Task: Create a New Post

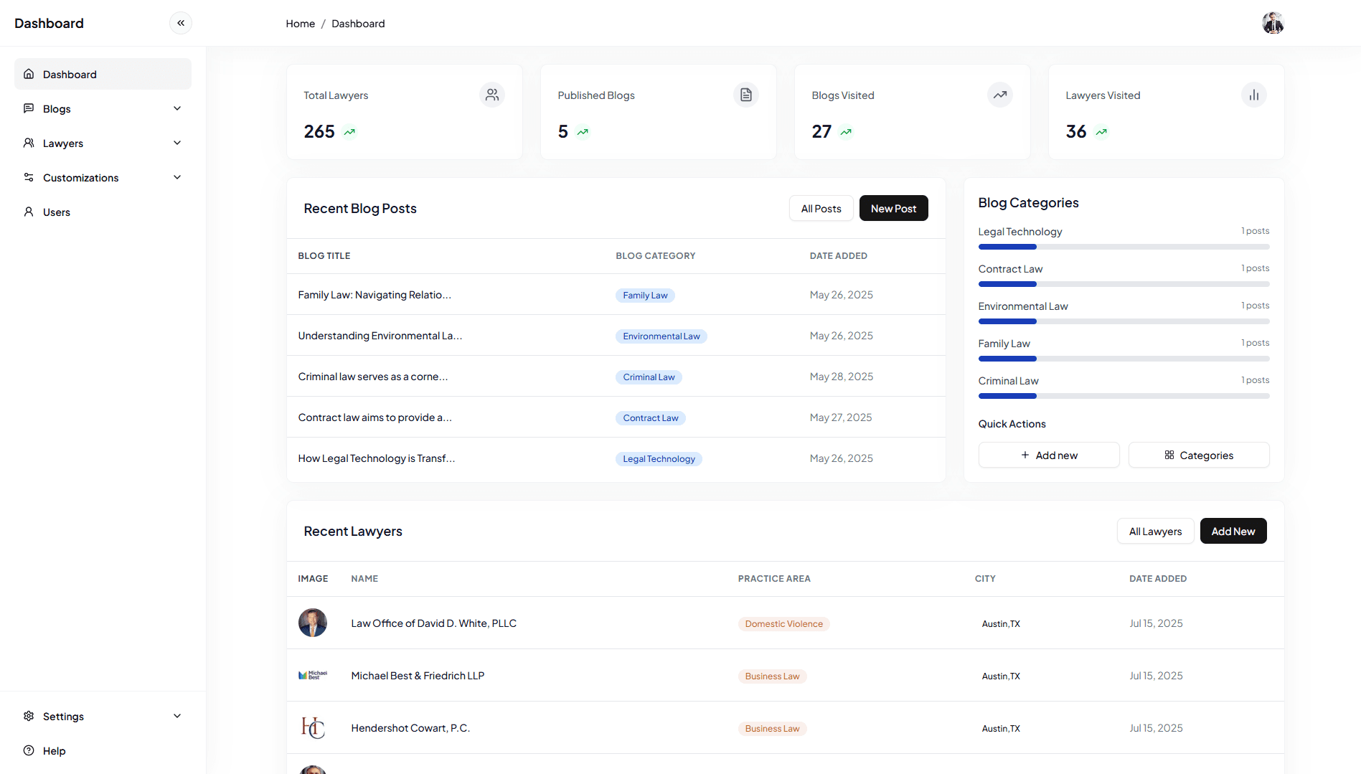Action: pyautogui.click(x=893, y=208)
